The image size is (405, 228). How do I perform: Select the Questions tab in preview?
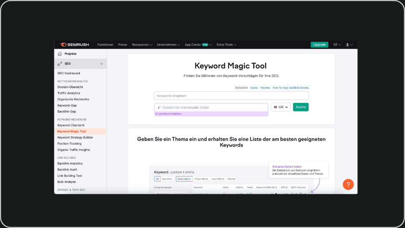pos(167,179)
